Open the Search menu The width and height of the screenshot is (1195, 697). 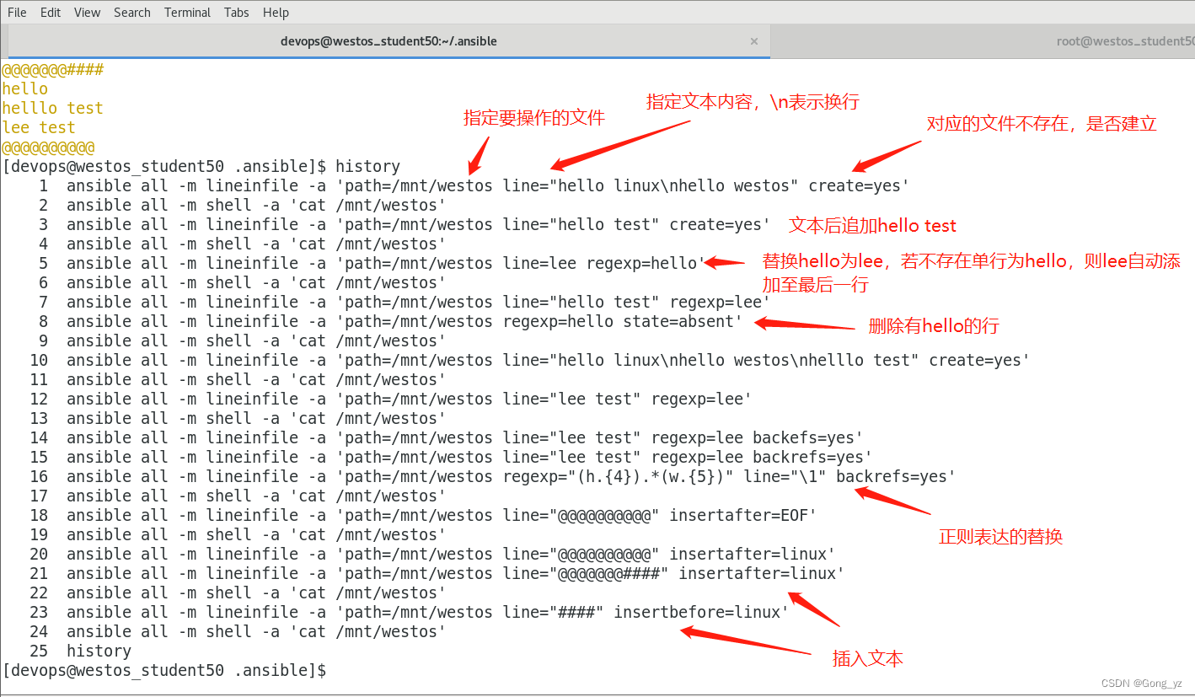pyautogui.click(x=132, y=12)
